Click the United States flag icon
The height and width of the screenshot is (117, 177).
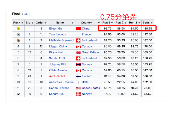(78, 88)
